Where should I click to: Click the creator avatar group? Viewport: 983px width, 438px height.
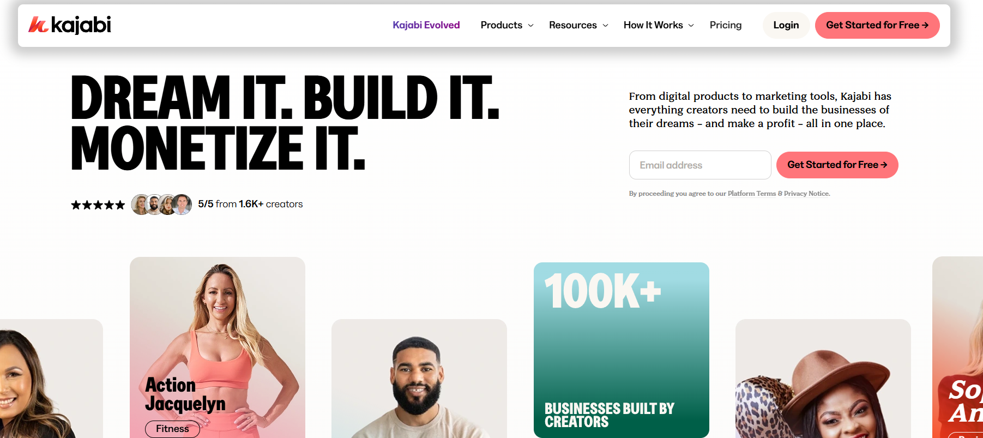click(161, 205)
